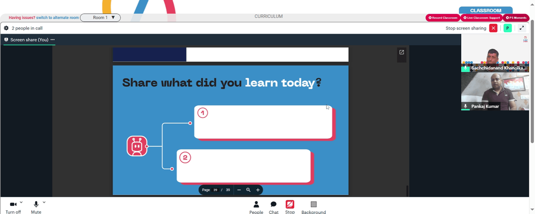Viewport: 535px width, 214px height.
Task: Click switch to alternate room link
Action: (57, 18)
